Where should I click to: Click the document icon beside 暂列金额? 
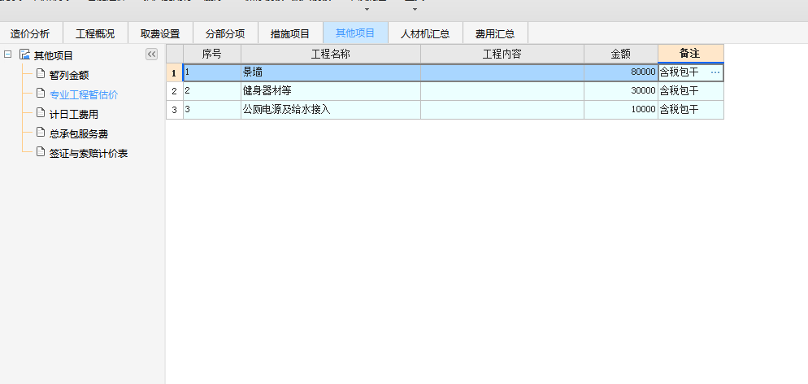point(41,74)
